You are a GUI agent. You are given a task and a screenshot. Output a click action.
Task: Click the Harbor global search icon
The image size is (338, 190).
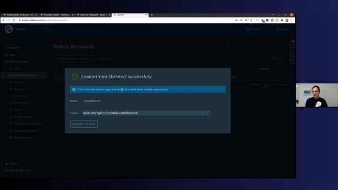point(46,29)
